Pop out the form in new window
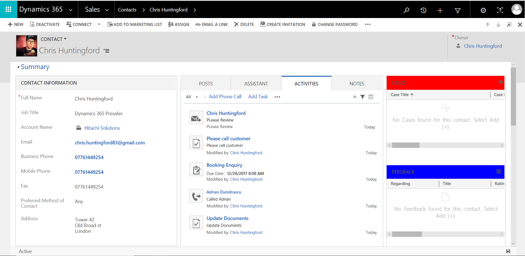The width and height of the screenshot is (525, 256). [x=509, y=25]
